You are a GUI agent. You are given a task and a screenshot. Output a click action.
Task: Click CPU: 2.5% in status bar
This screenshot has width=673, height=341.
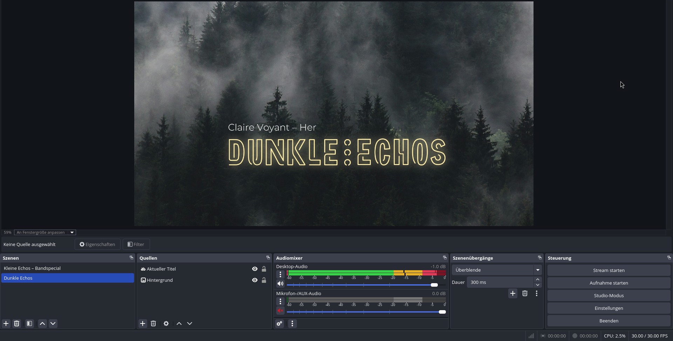[x=614, y=336]
